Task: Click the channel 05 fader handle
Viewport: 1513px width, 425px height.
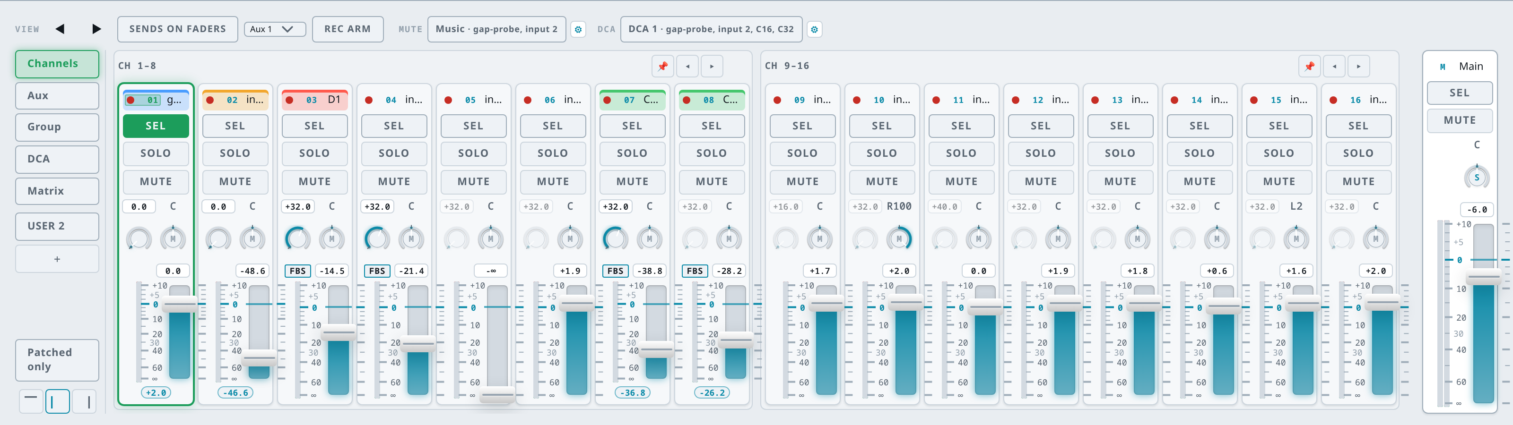Action: pyautogui.click(x=497, y=395)
